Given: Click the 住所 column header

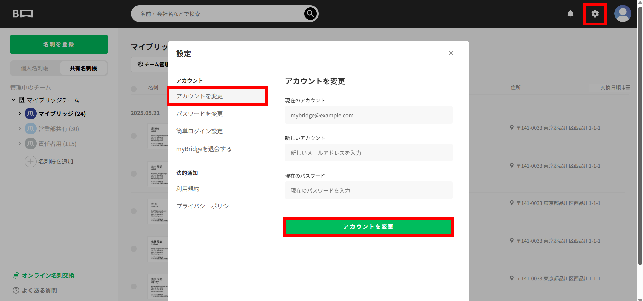Looking at the screenshot, I should 516,87.
